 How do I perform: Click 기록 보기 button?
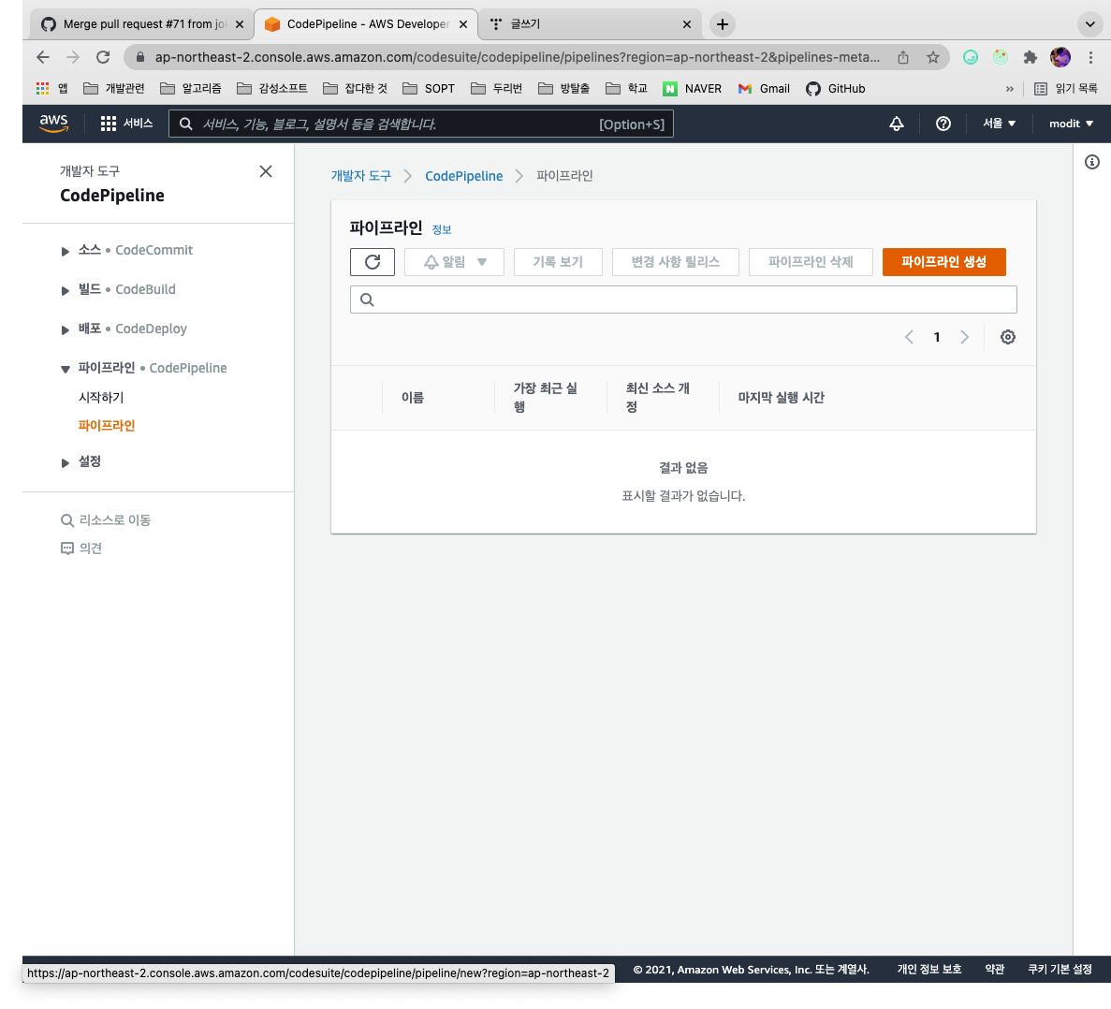(559, 262)
